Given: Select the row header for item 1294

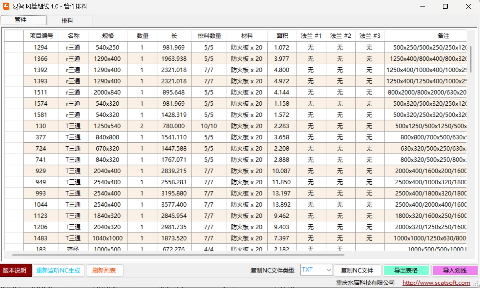Looking at the screenshot, I should (14, 47).
